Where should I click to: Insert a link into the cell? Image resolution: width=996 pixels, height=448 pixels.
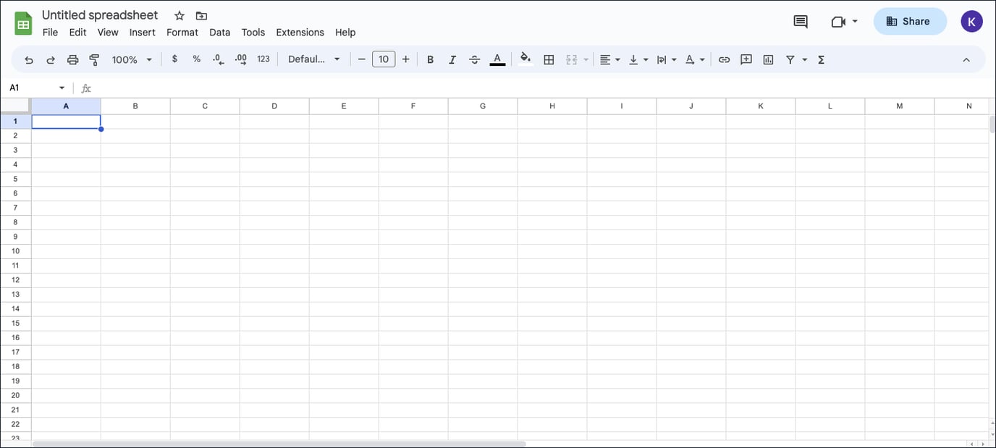724,59
